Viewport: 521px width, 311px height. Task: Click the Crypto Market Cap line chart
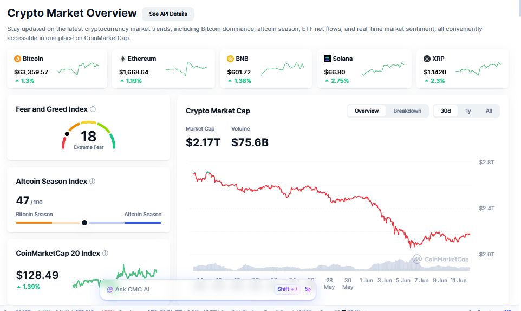click(331, 209)
